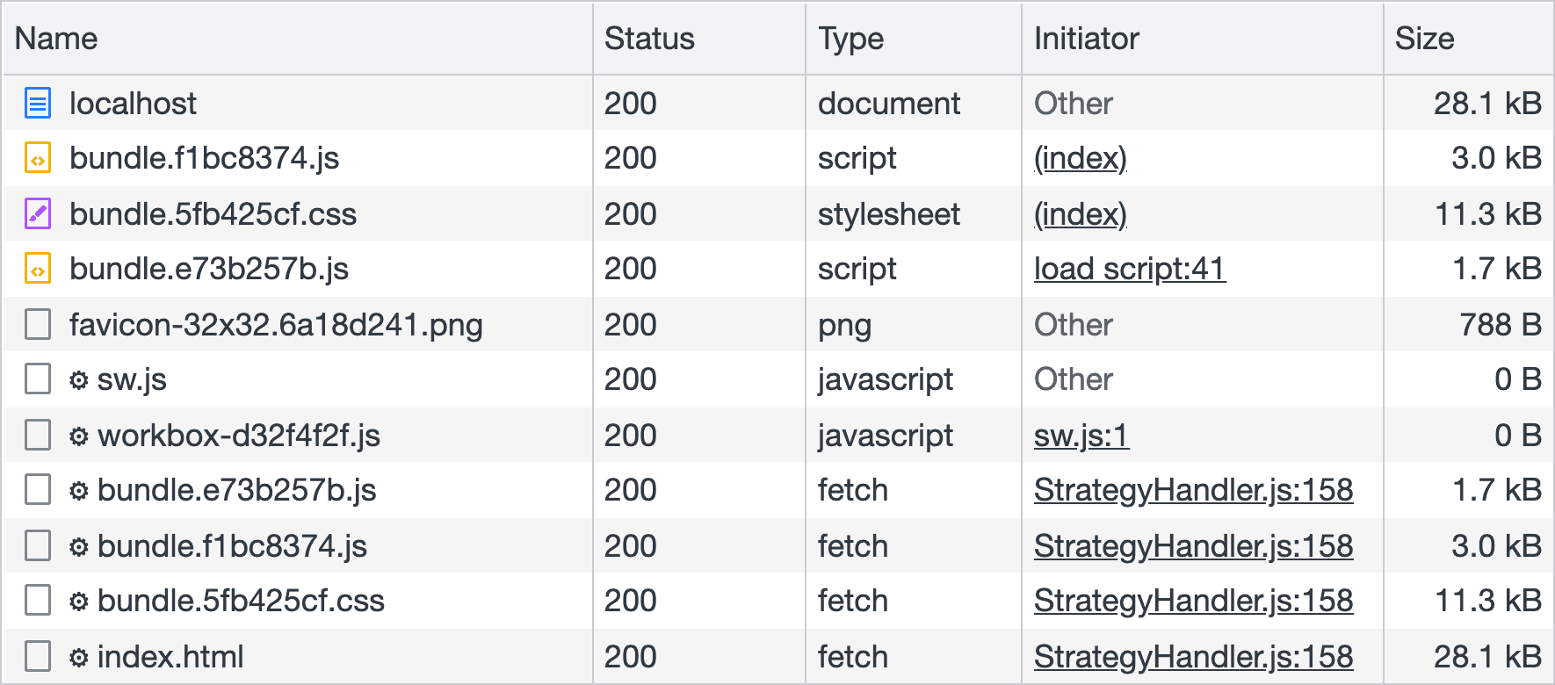The width and height of the screenshot is (1555, 685).
Task: Click the gear icon on the fetched index.html row
Action: [x=77, y=656]
